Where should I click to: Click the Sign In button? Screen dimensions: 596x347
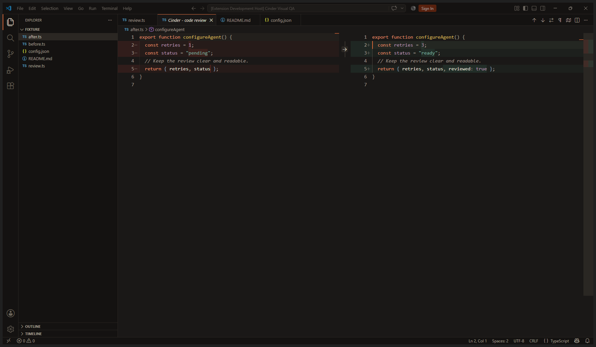(427, 8)
